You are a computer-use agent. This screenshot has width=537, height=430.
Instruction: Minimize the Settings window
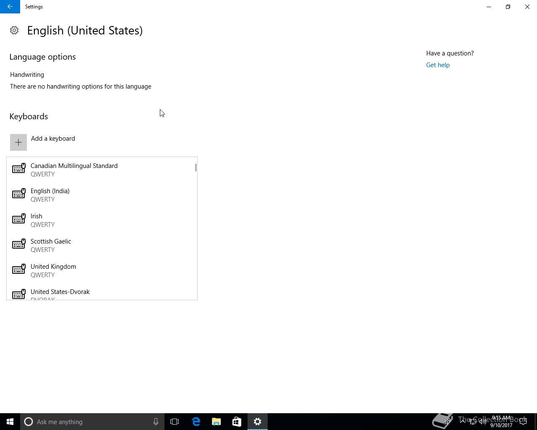pyautogui.click(x=489, y=7)
